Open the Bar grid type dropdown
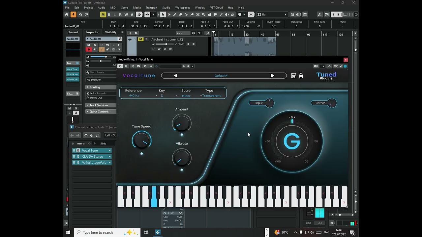422x237 pixels. 272,14
